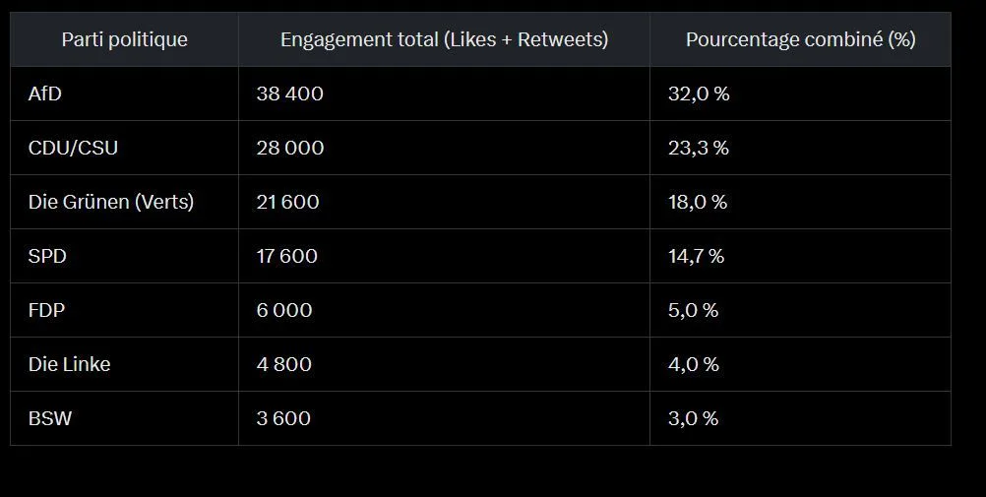Select the CDU/CSU party cell
The height and width of the screenshot is (497, 986).
[125, 148]
